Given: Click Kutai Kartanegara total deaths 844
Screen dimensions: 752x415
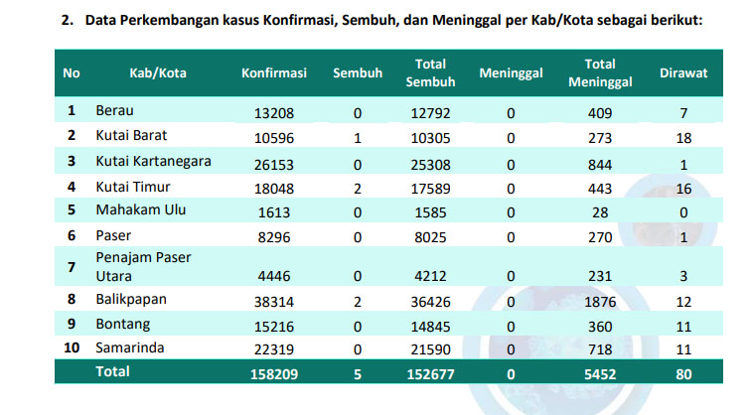Looking at the screenshot, I should (x=600, y=165).
